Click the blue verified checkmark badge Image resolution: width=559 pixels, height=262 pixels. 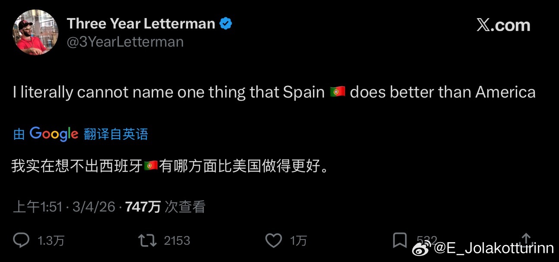(x=225, y=23)
